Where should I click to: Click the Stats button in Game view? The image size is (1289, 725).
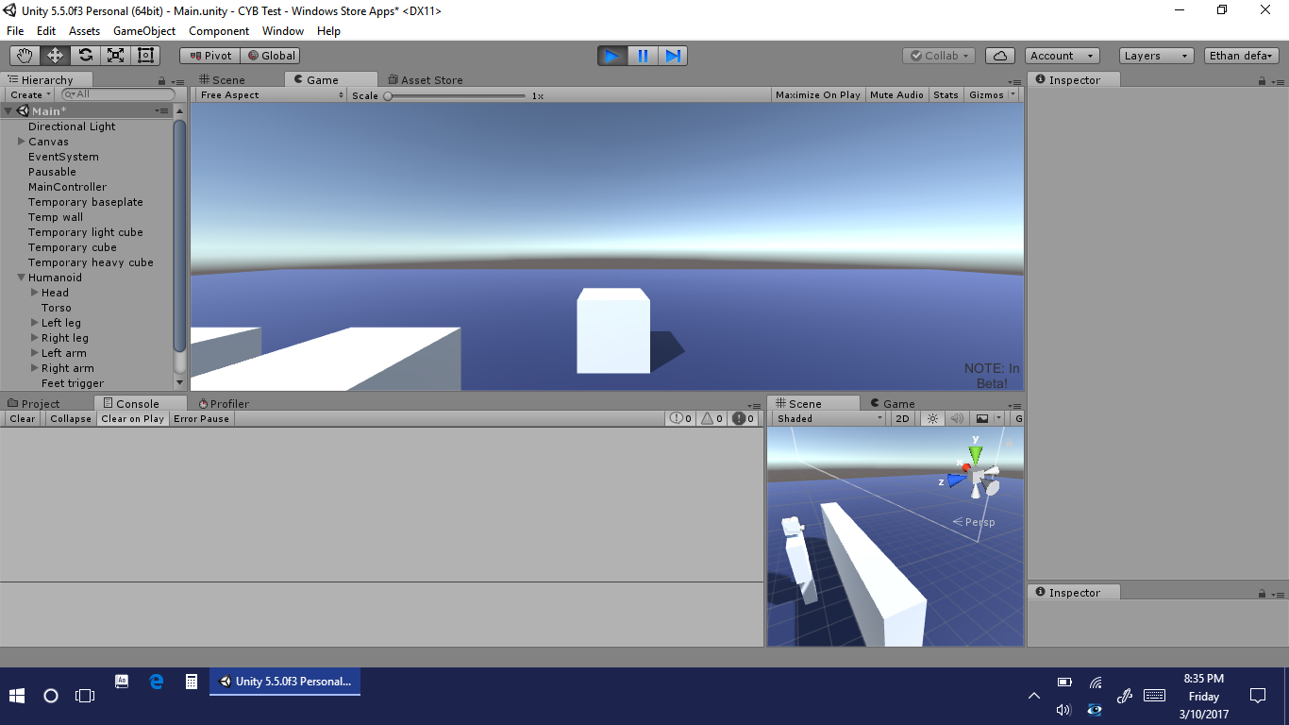(x=946, y=95)
